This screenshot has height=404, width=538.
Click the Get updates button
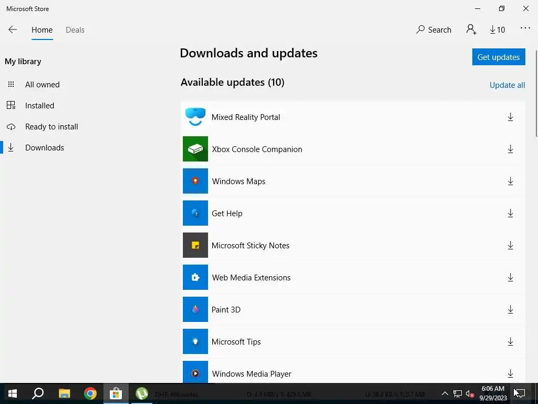pos(499,57)
